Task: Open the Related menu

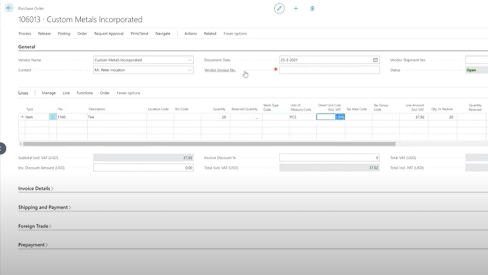Action: click(210, 34)
